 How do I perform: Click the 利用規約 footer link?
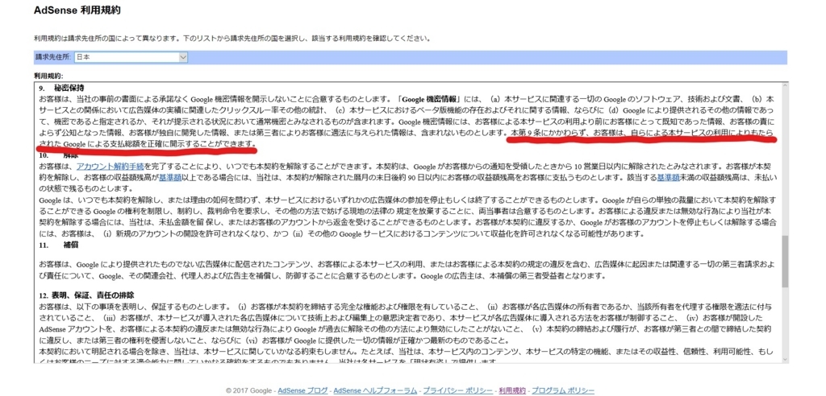[512, 390]
